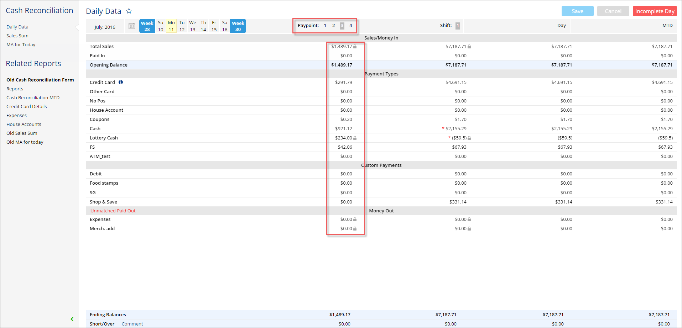
Task: Click the red asterisk beside Cash $2,155.29
Action: pos(443,128)
